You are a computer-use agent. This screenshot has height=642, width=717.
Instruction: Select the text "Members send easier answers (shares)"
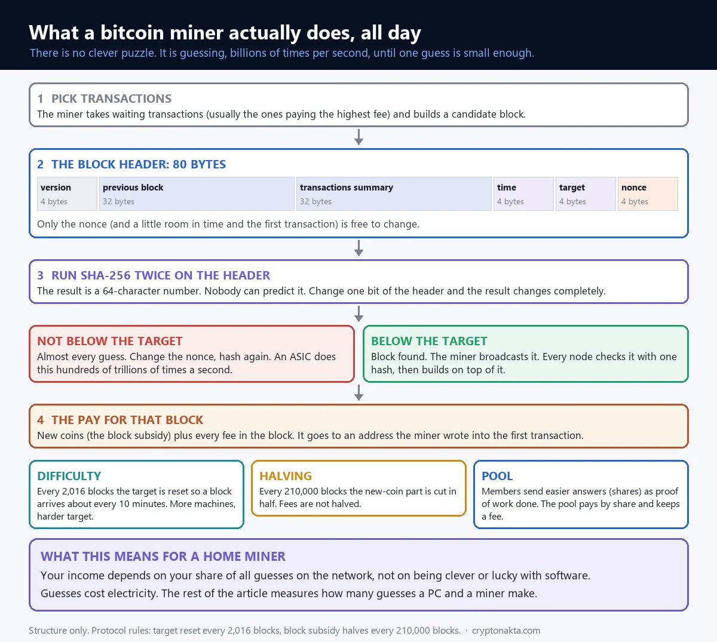(x=581, y=504)
